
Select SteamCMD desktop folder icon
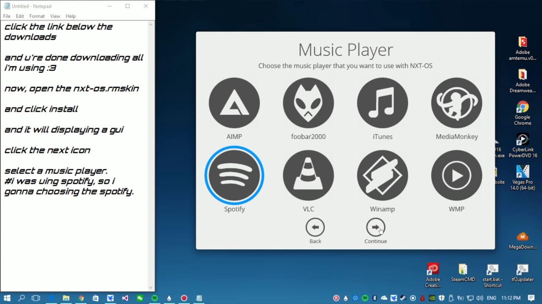coord(463,273)
